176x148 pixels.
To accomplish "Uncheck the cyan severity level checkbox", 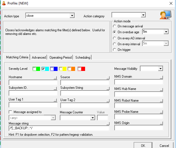I will click(43, 69).
